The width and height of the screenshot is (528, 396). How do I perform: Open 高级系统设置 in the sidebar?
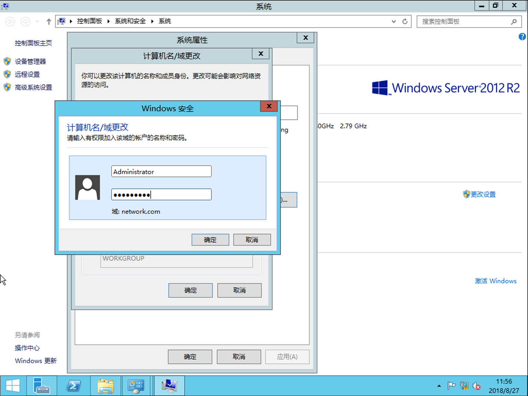[x=33, y=87]
